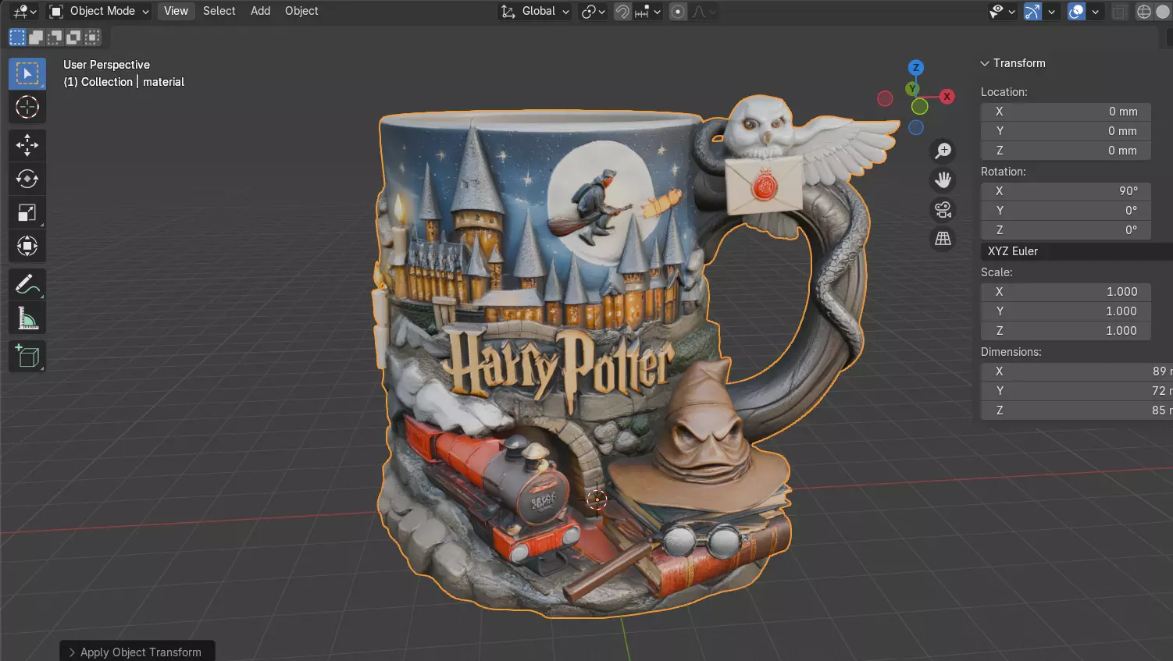Click the Dimensions Z field
Viewport: 1173px width, 661px height.
(x=1077, y=410)
